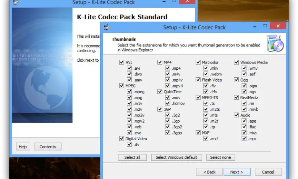
Task: Cancel the codec pack setup
Action: (x=268, y=172)
